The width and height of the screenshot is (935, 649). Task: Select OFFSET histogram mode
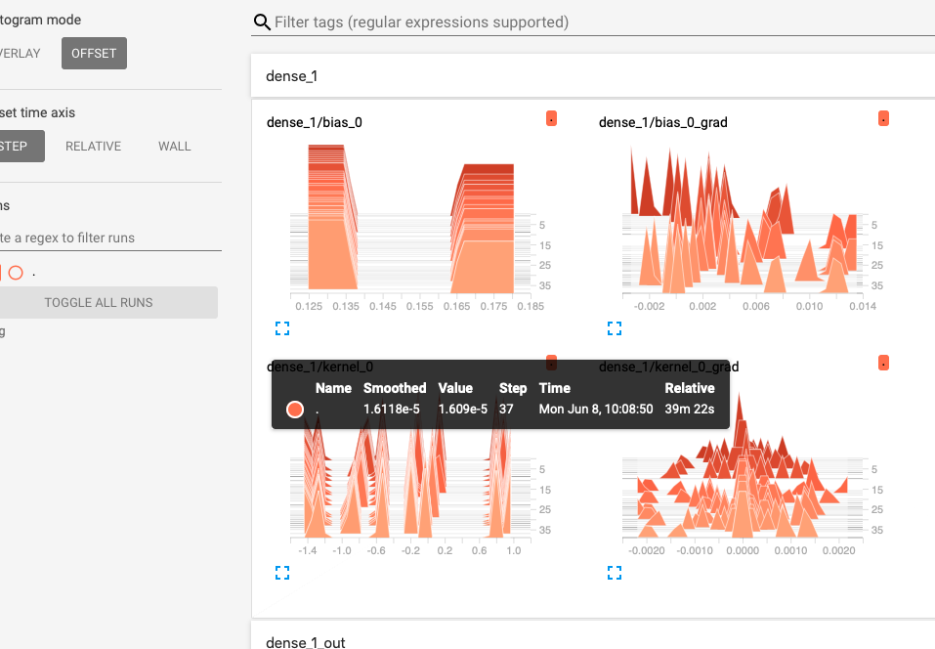point(94,53)
